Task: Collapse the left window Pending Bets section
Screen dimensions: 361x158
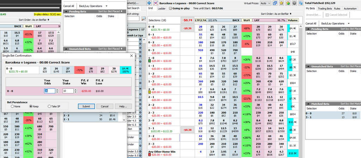Action: pos(65,12)
